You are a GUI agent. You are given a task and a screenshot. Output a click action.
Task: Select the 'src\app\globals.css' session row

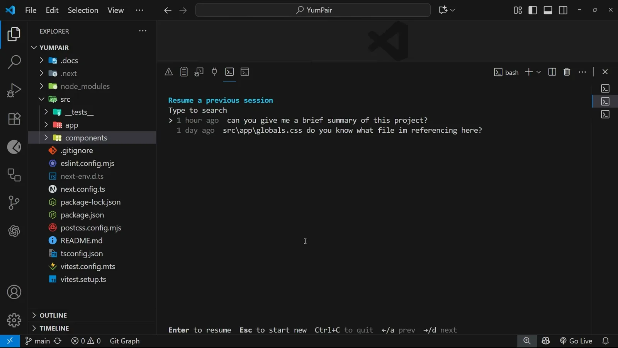[x=329, y=130]
